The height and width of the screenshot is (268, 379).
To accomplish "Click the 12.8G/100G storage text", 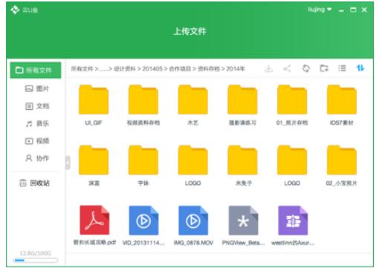I will click(36, 253).
